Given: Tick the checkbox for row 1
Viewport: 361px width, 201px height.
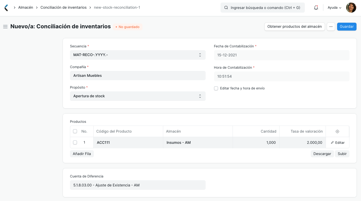Looking at the screenshot, I should pyautogui.click(x=75, y=142).
